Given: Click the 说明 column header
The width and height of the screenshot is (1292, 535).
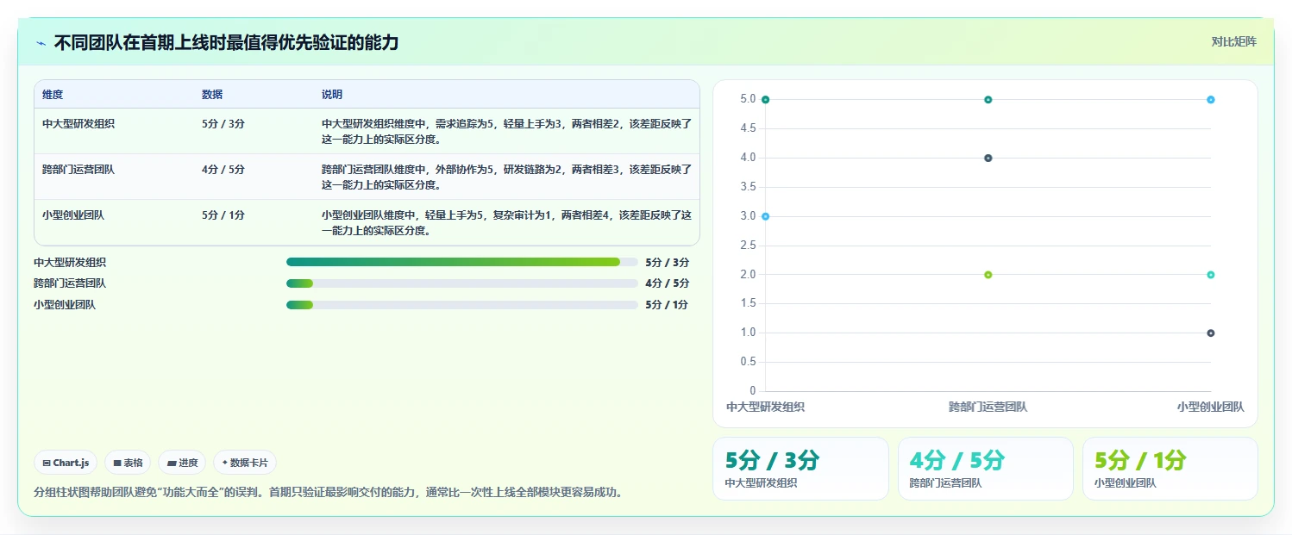Looking at the screenshot, I should pos(332,95).
